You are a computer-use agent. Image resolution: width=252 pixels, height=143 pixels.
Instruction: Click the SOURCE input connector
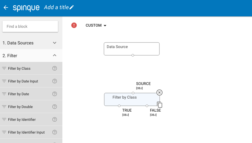point(133,93)
